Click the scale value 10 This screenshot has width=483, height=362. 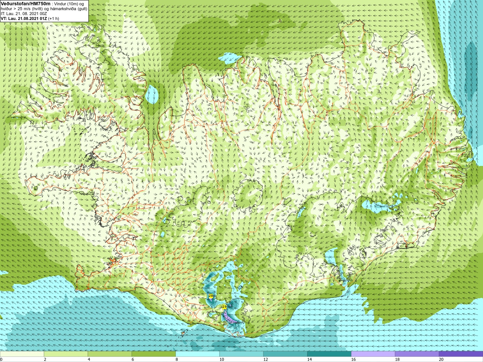pos(222,359)
